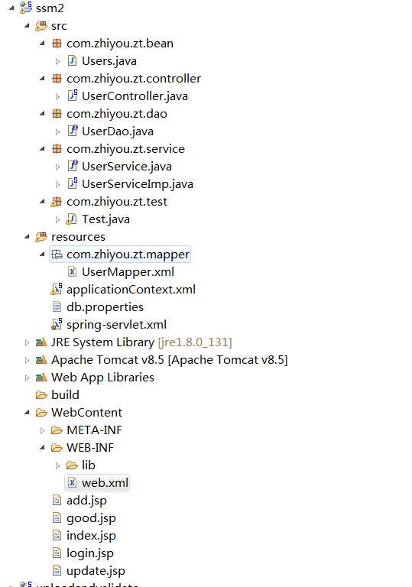
Task: Click the UserServiceImp.java class icon
Action: 73,183
